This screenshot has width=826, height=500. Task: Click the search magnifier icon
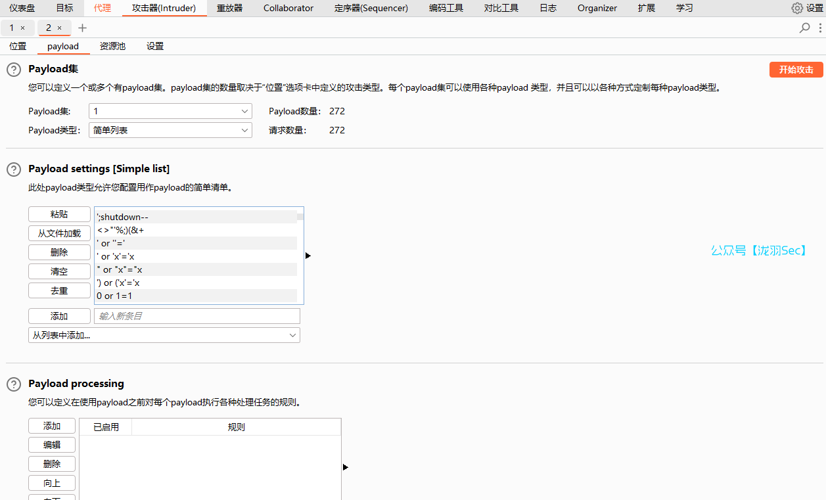804,28
